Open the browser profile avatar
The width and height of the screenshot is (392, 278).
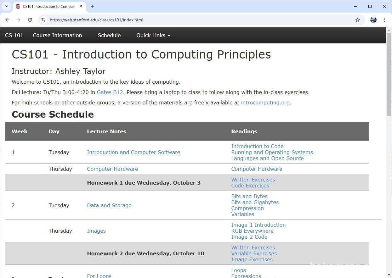[x=373, y=20]
